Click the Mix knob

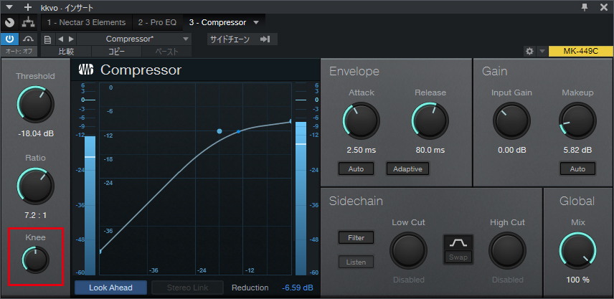tap(577, 250)
